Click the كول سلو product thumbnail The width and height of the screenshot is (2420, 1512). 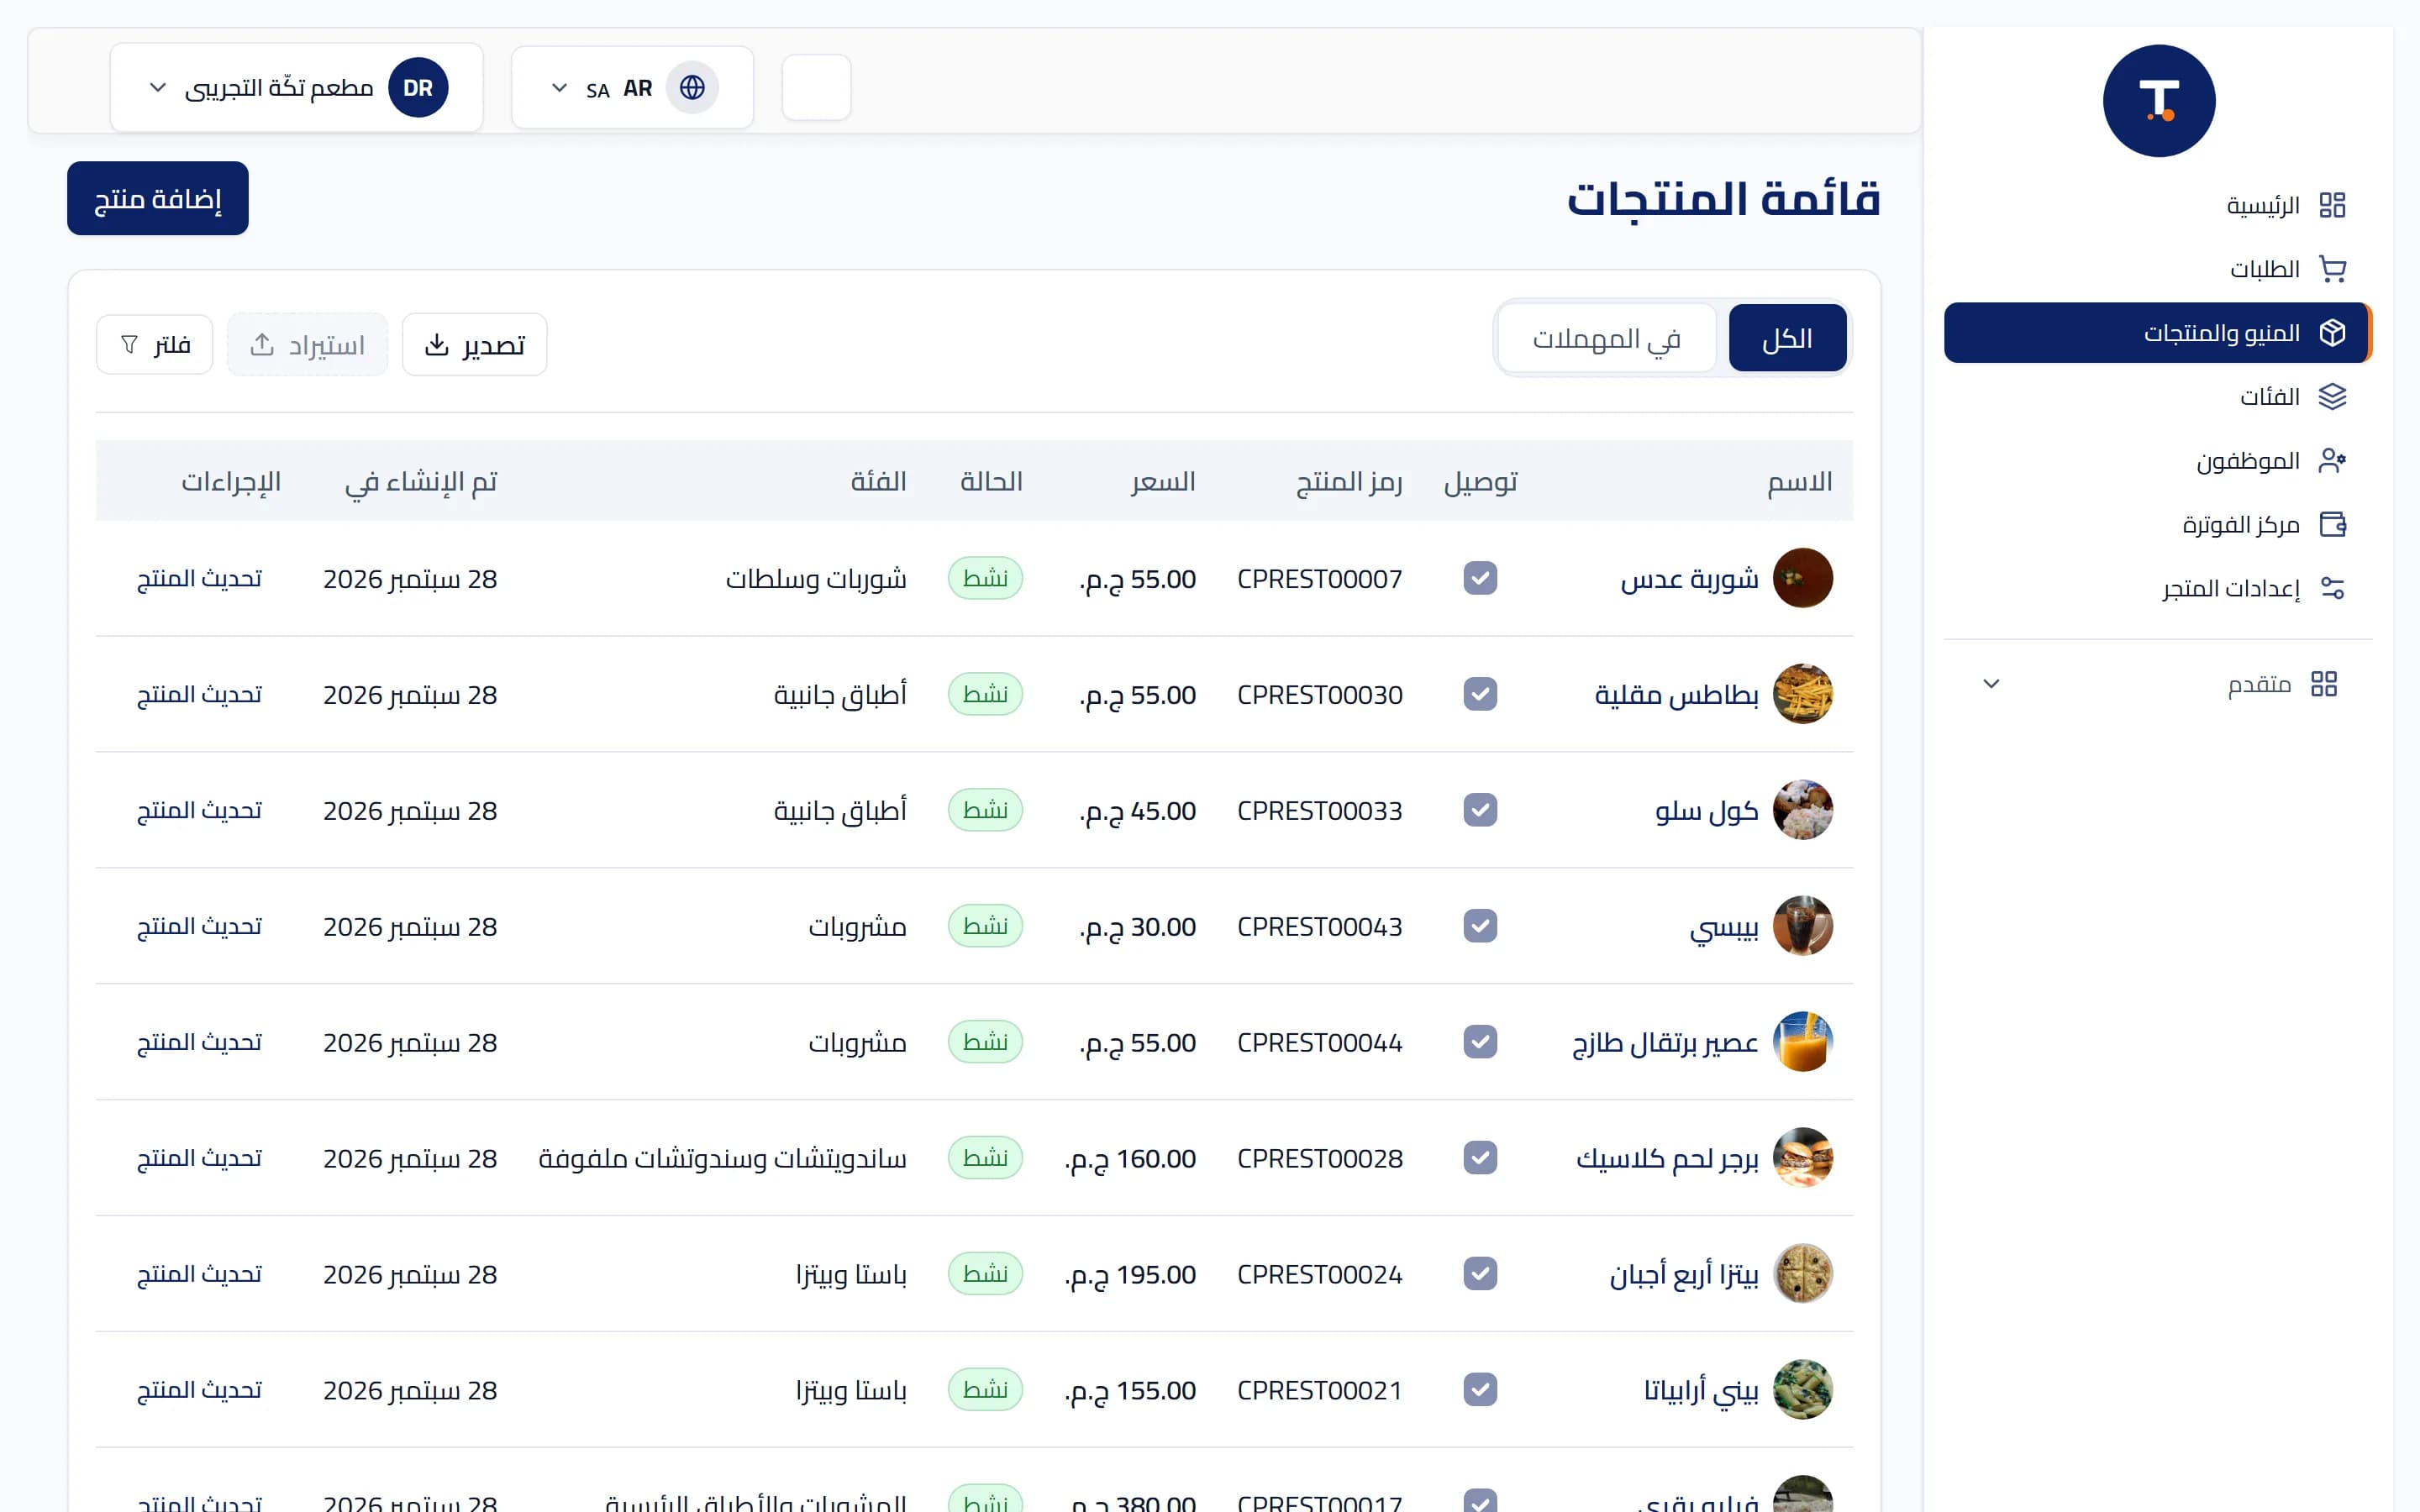click(x=1802, y=810)
